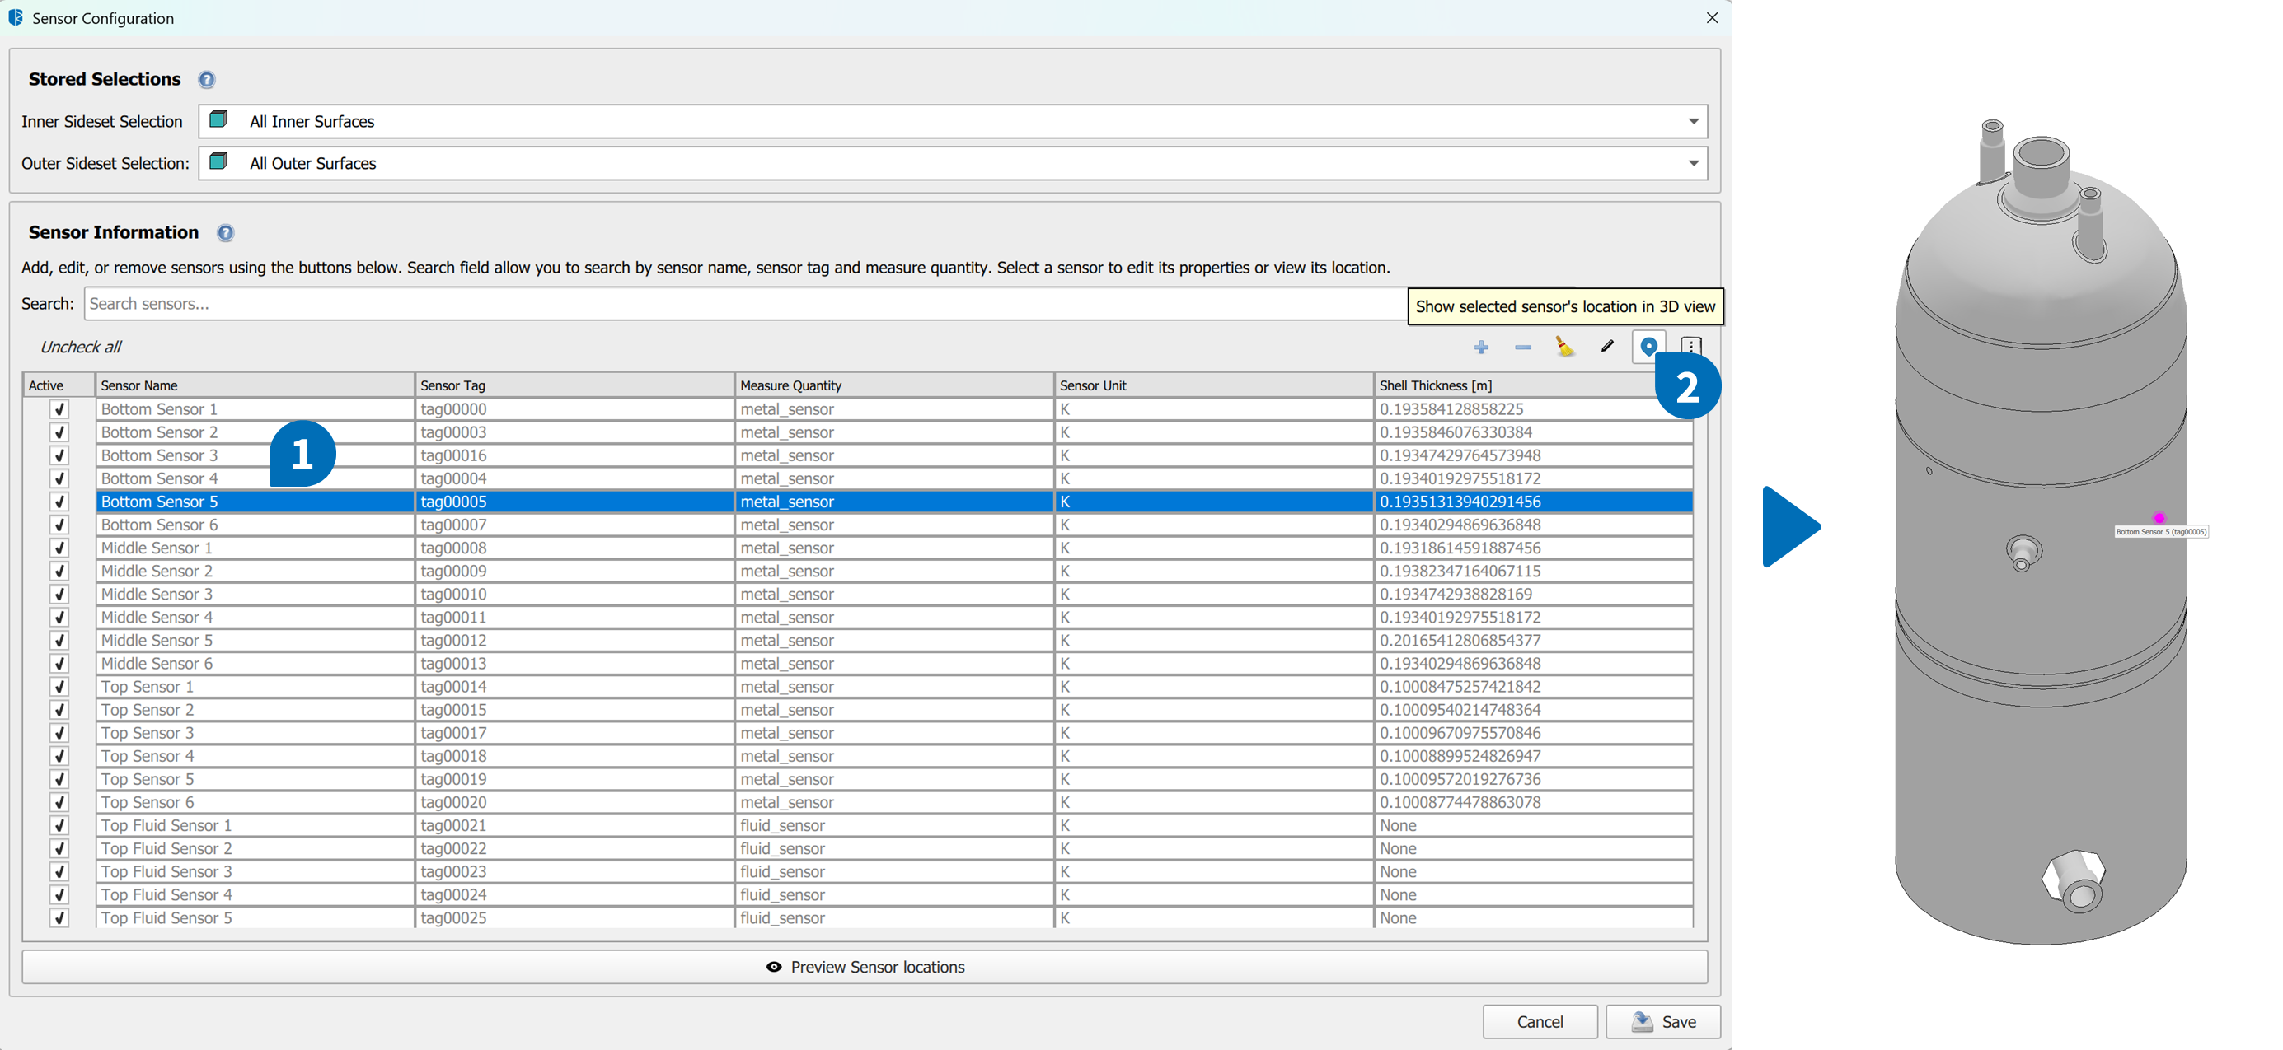The width and height of the screenshot is (2283, 1050).
Task: Expand Inner Sideset Selection dropdown
Action: (x=1693, y=121)
